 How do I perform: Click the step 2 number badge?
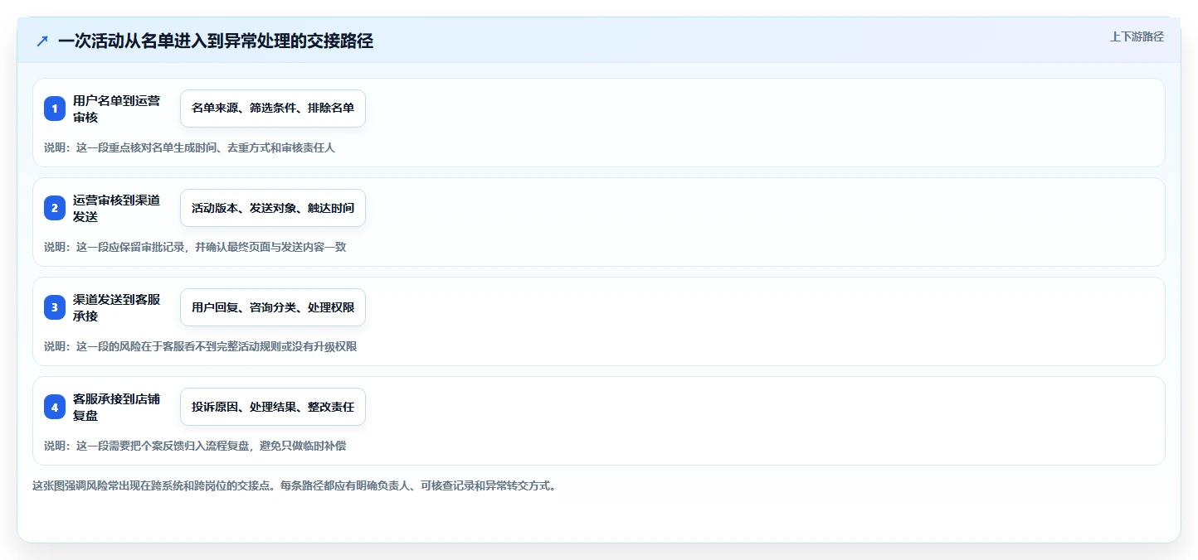click(55, 208)
